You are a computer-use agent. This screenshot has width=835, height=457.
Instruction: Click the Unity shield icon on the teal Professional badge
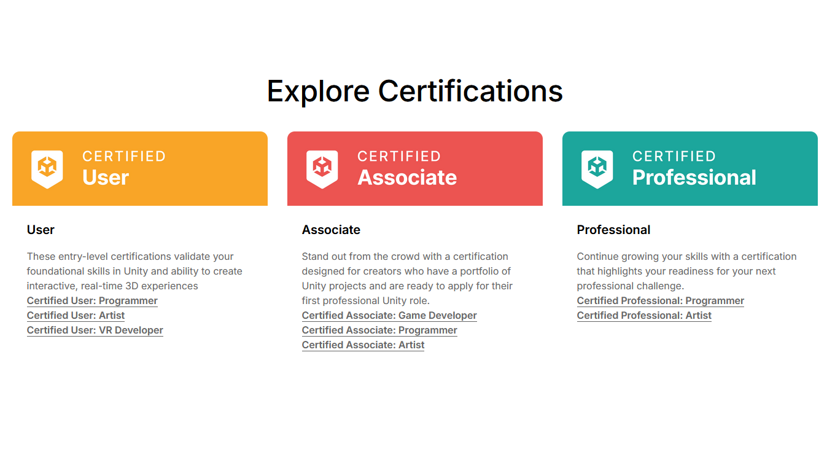[597, 168]
